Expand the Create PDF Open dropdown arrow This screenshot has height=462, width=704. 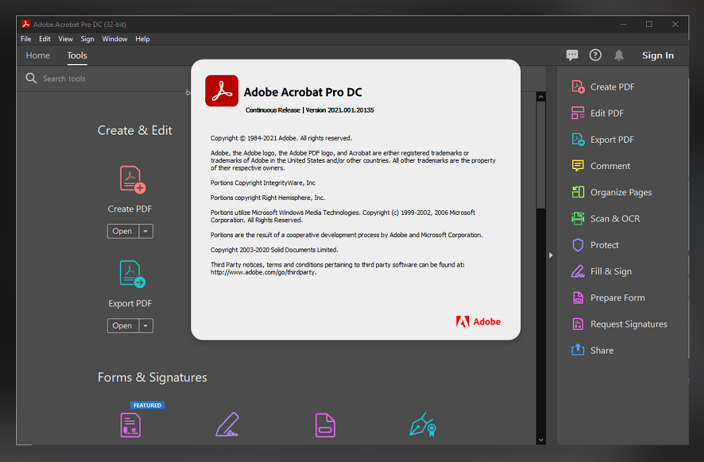145,231
